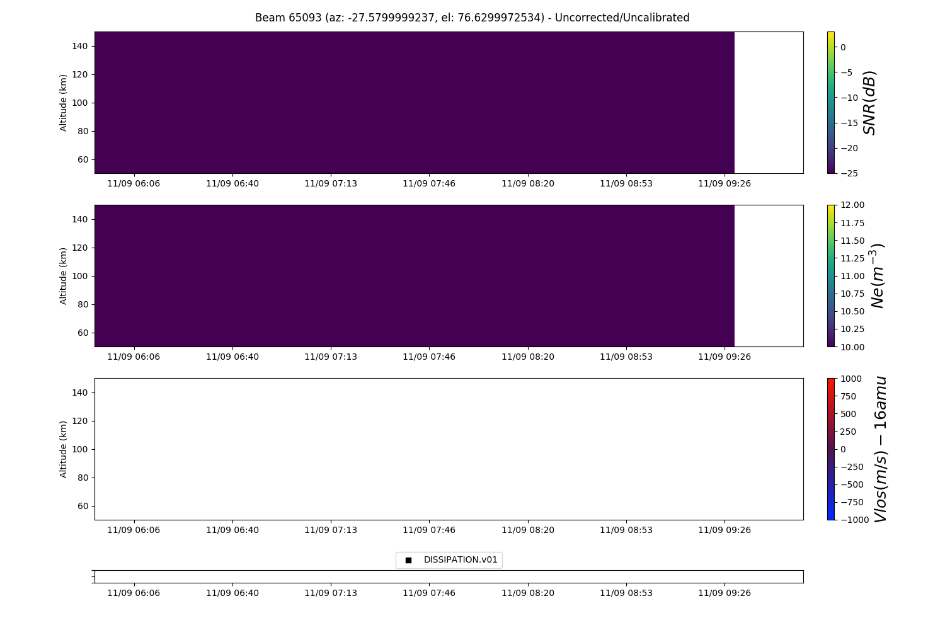Click 11/09 06:06 under the dissipation panel
Screen dimensions: 945x630
click(x=134, y=593)
